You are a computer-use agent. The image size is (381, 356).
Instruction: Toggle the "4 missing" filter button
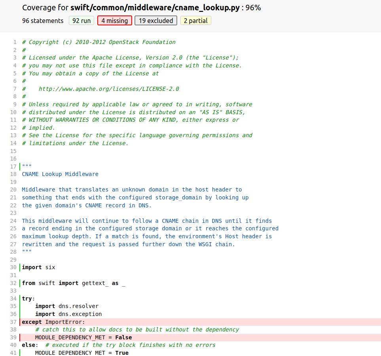click(x=115, y=21)
